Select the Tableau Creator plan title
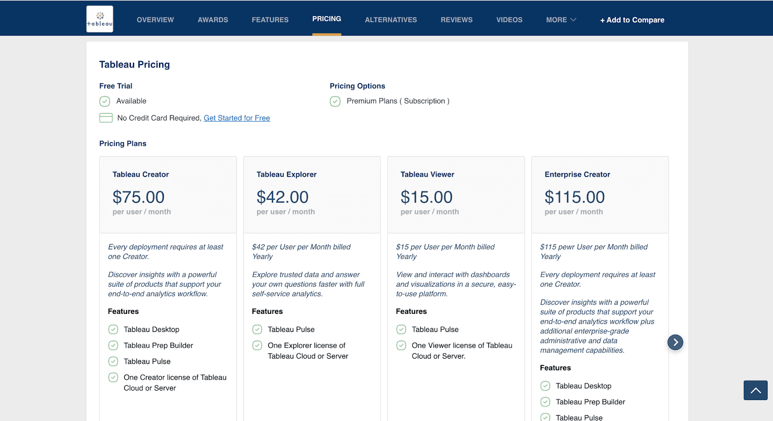773x421 pixels. click(141, 174)
